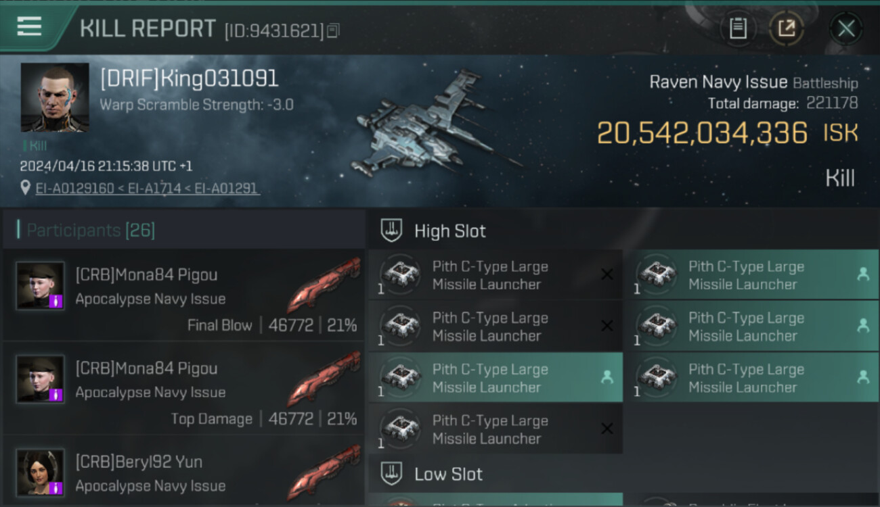View King031091's character portrait
This screenshot has height=507, width=880.
click(55, 97)
